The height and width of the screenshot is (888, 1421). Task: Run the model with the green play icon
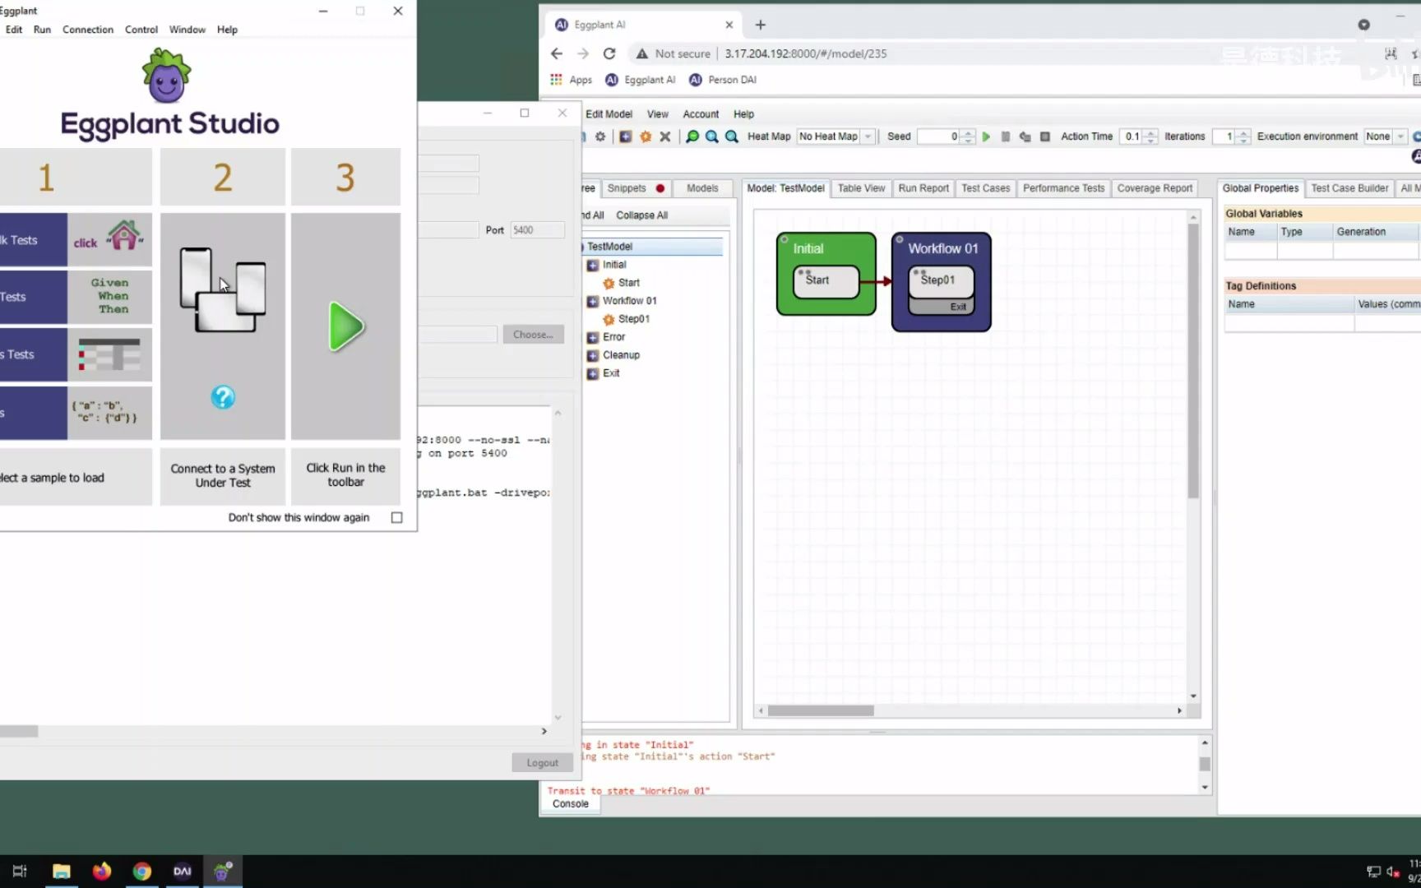pyautogui.click(x=986, y=136)
